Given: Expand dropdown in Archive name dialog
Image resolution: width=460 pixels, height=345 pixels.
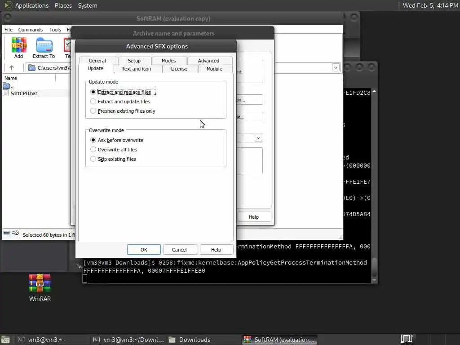Looking at the screenshot, I should coord(258,138).
